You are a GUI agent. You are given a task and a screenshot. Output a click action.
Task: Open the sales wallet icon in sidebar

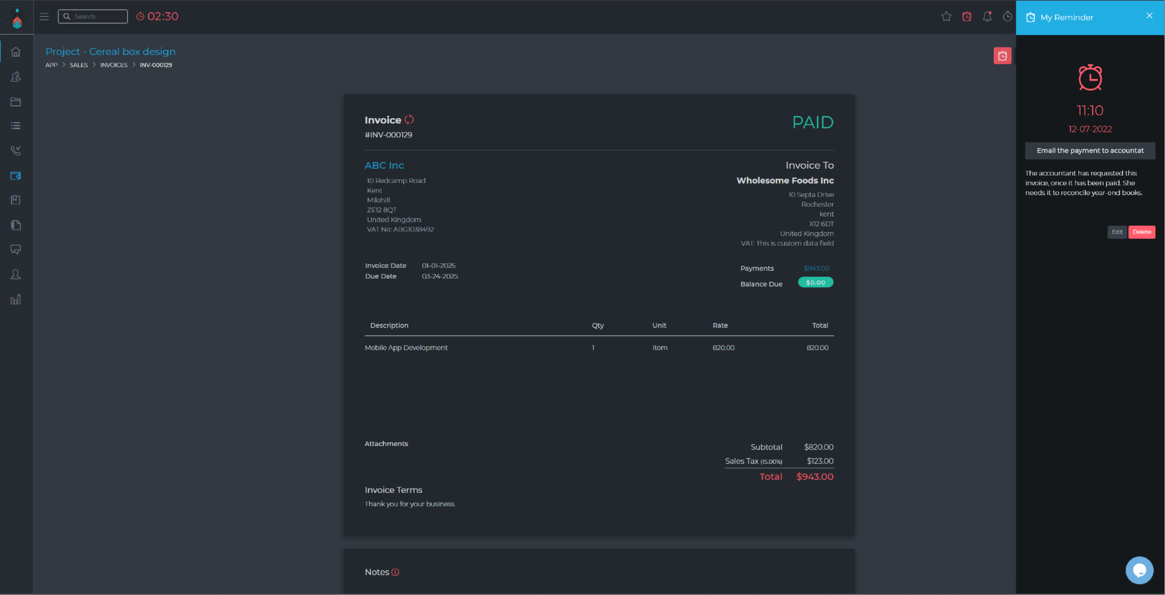click(16, 175)
